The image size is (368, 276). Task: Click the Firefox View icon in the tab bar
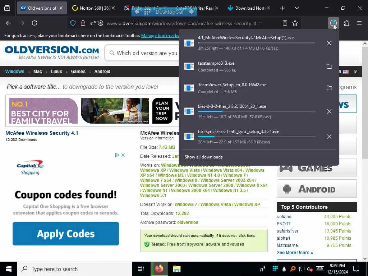coord(7,8)
